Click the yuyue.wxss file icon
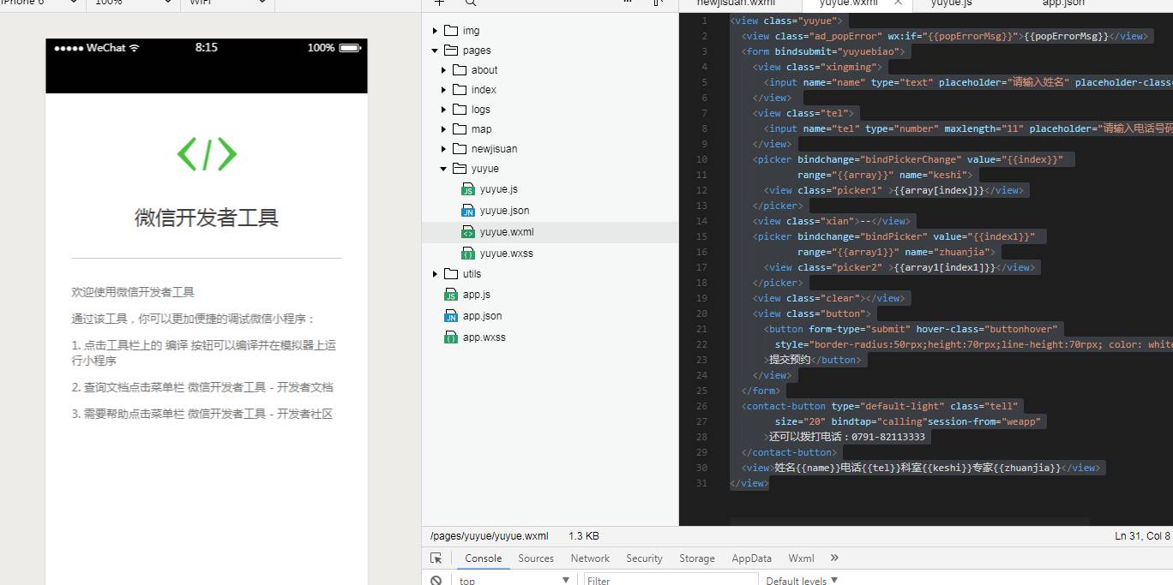 pos(467,254)
